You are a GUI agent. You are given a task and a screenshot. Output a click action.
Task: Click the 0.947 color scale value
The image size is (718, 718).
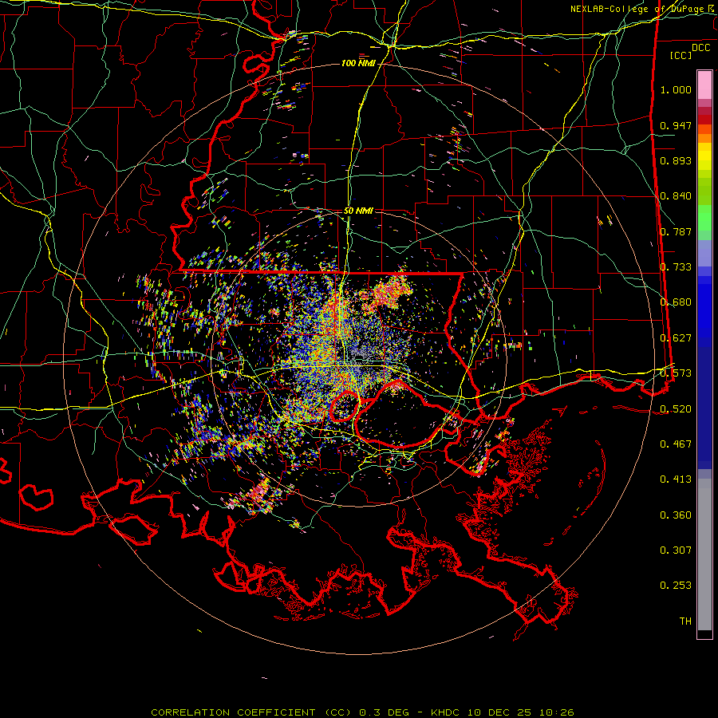pyautogui.click(x=676, y=125)
